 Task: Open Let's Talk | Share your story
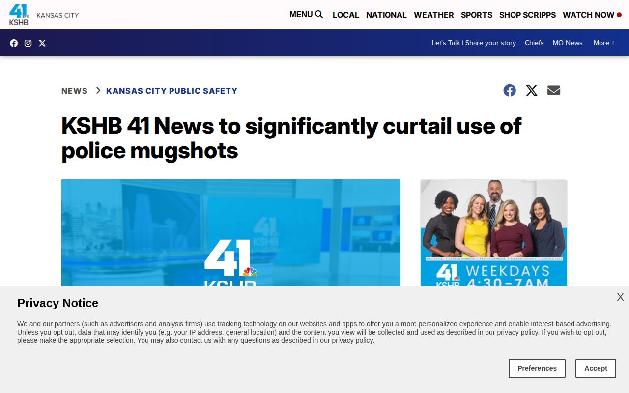click(x=474, y=43)
